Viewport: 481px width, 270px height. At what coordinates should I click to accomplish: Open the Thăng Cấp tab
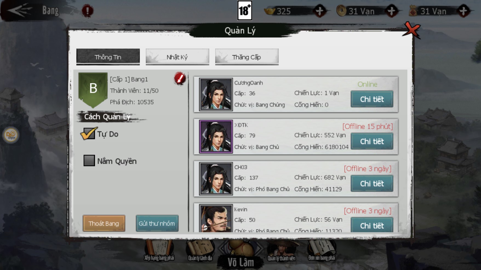[x=247, y=57]
